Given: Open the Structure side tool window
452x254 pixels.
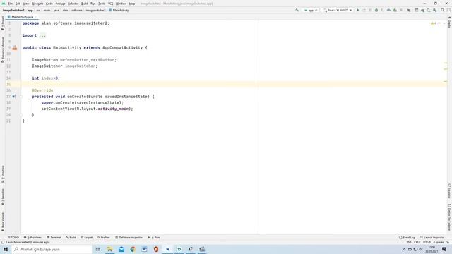Looking at the screenshot, I should 3,174.
